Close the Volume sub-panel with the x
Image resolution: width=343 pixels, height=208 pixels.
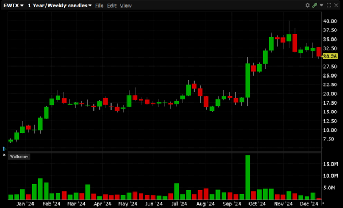[x=4, y=155]
